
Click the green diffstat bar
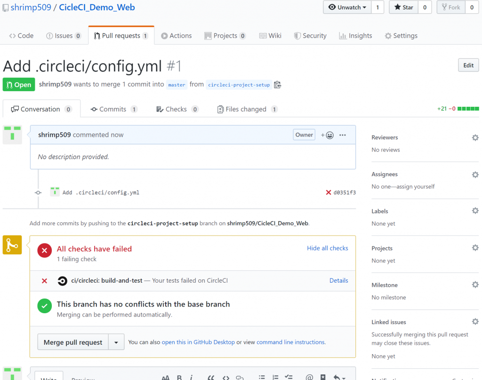coord(468,109)
